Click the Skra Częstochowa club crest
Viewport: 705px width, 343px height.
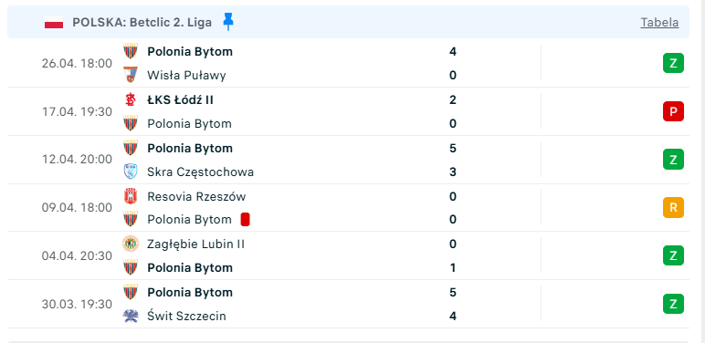click(x=131, y=171)
